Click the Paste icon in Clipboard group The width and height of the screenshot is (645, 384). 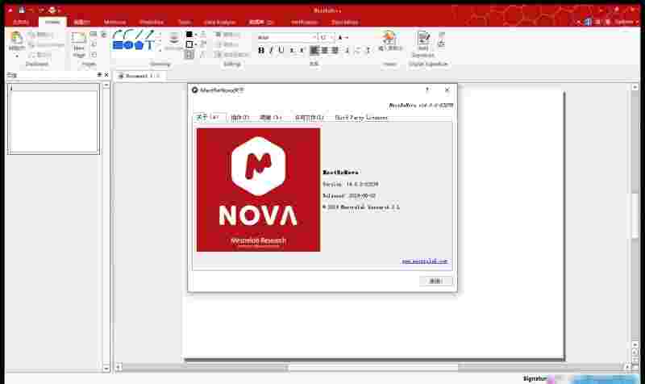(16, 38)
